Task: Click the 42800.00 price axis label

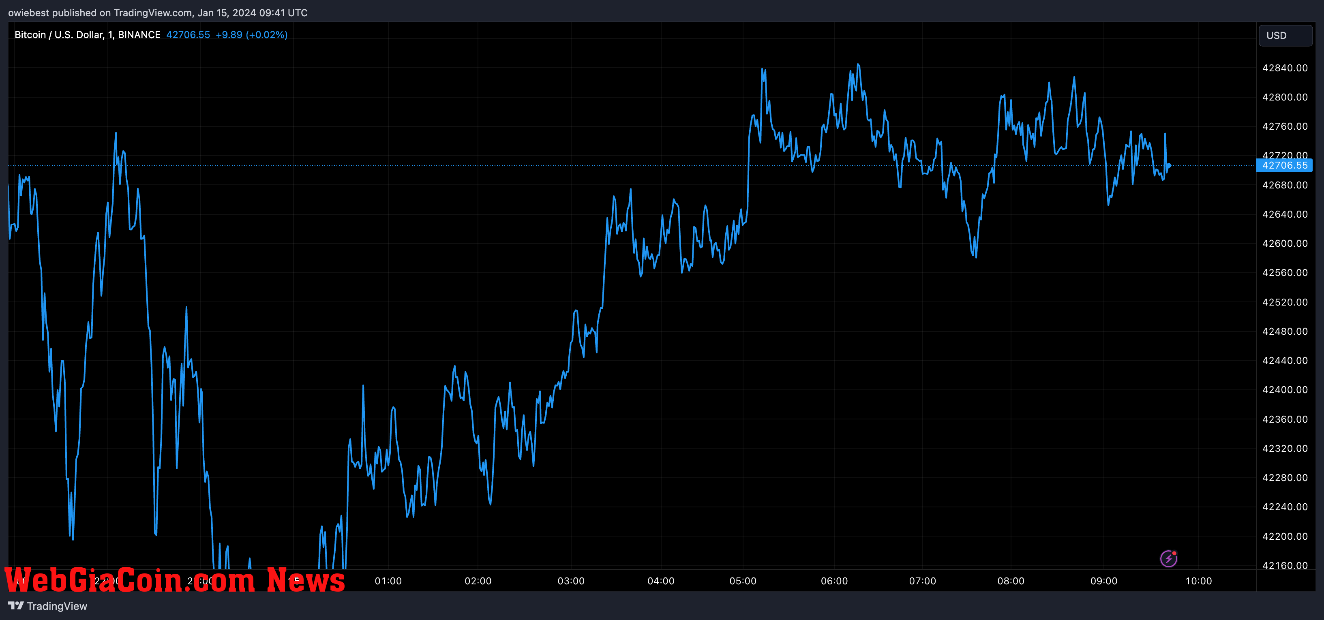Action: (1285, 97)
